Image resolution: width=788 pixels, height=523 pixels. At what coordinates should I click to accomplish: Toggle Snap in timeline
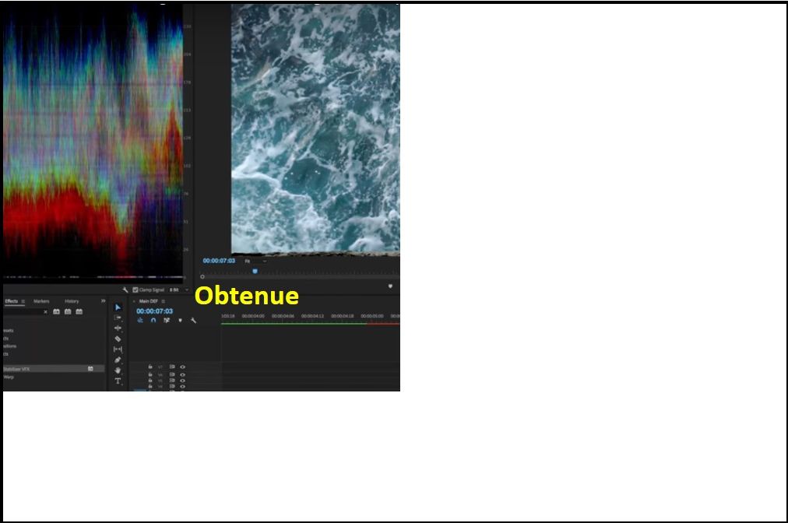coord(153,321)
